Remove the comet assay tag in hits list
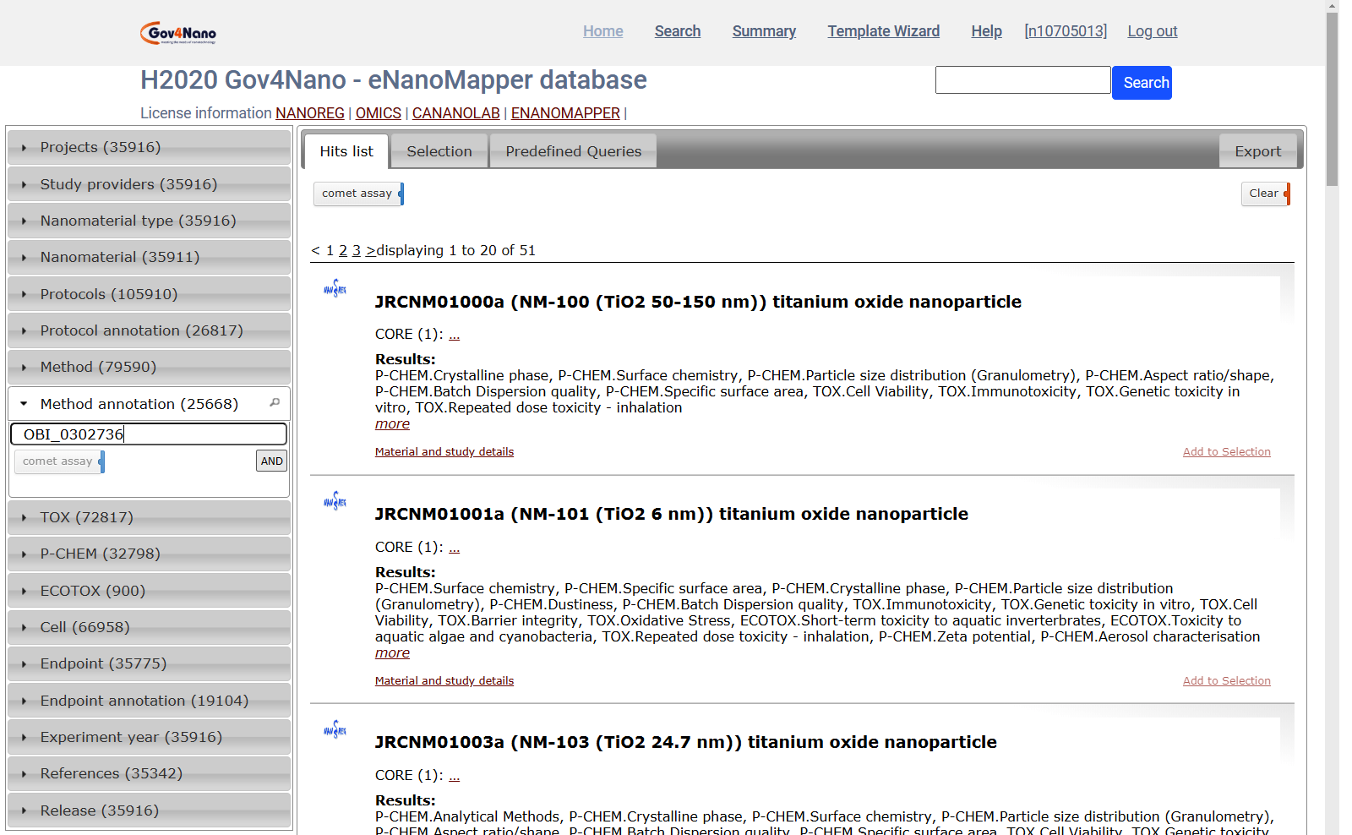The height and width of the screenshot is (835, 1352). 401,194
